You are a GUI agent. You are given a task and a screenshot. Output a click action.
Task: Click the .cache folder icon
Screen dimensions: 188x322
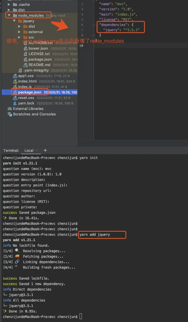(15, 5)
